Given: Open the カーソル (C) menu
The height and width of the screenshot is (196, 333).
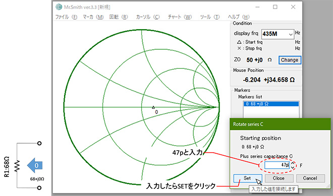Looking at the screenshot, I should coord(148,17).
